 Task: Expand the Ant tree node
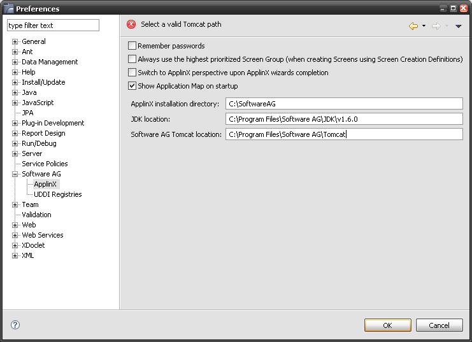coord(15,52)
